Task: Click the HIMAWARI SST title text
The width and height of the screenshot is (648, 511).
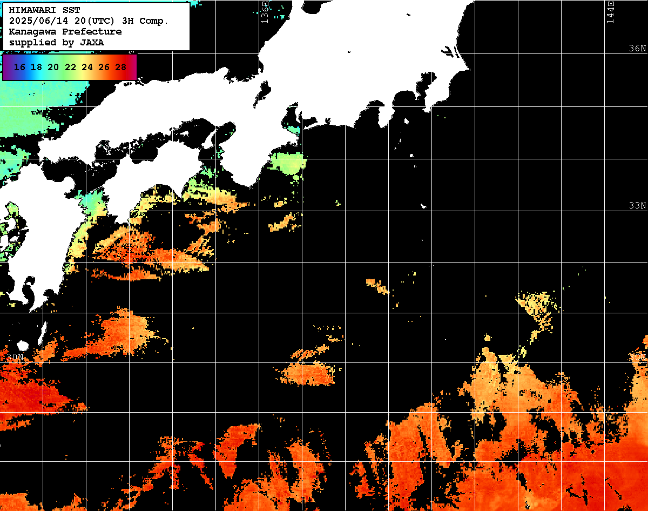Action: [x=44, y=11]
